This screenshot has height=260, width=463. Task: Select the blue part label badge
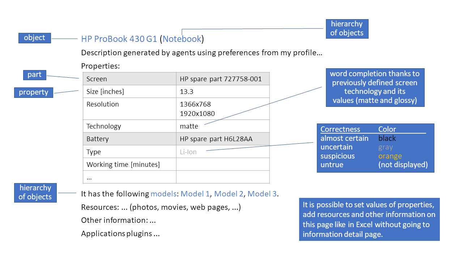(34, 75)
